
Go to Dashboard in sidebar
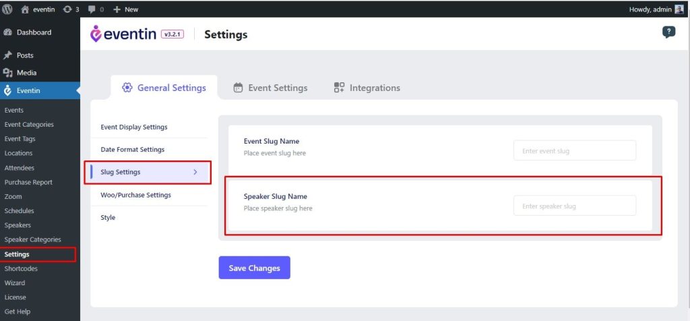pos(34,32)
